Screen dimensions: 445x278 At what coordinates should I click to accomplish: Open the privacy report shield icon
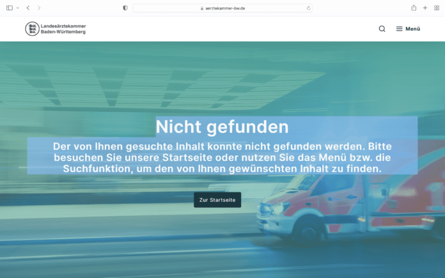pos(125,8)
